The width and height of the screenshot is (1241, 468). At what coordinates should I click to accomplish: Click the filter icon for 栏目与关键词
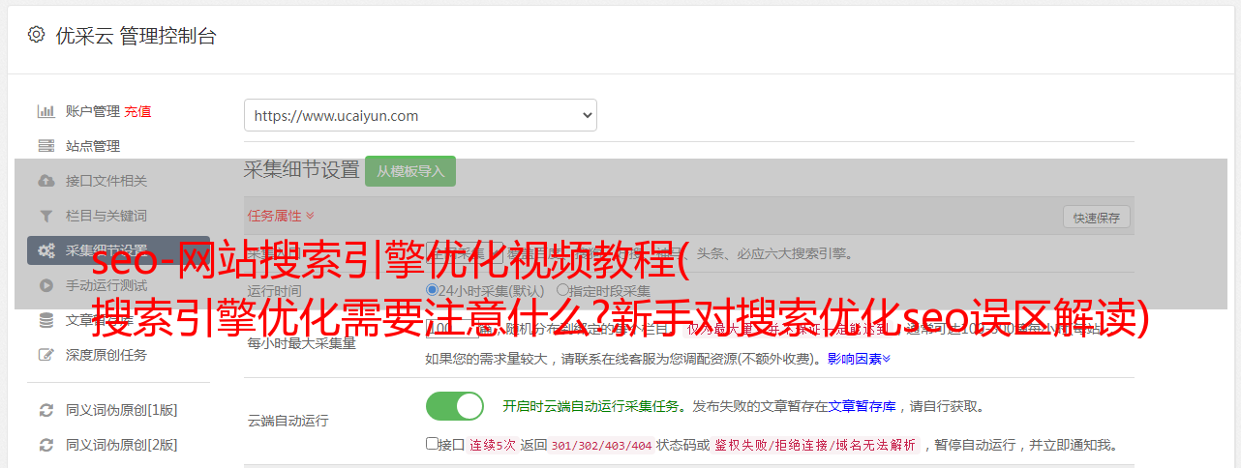(x=45, y=216)
